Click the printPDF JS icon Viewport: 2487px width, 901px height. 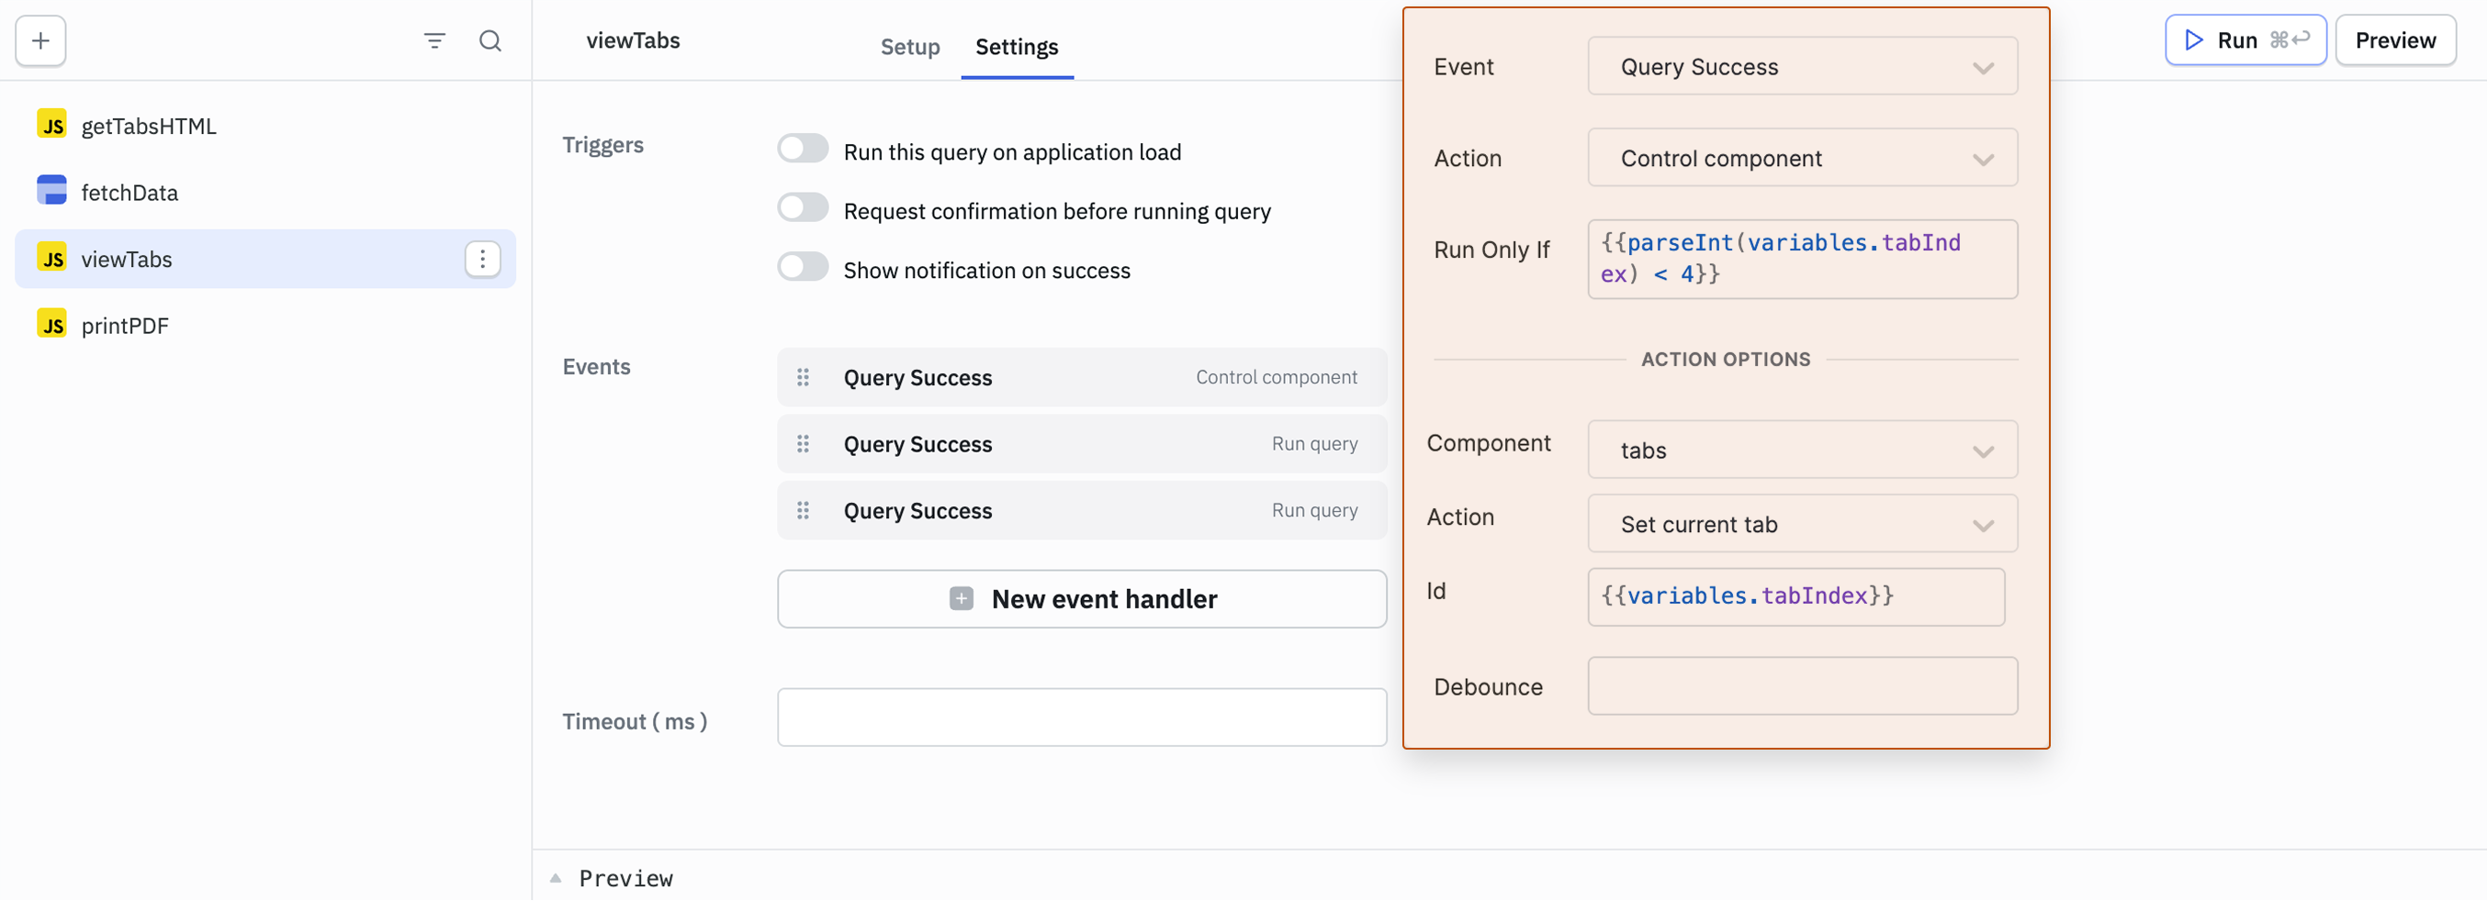click(52, 324)
